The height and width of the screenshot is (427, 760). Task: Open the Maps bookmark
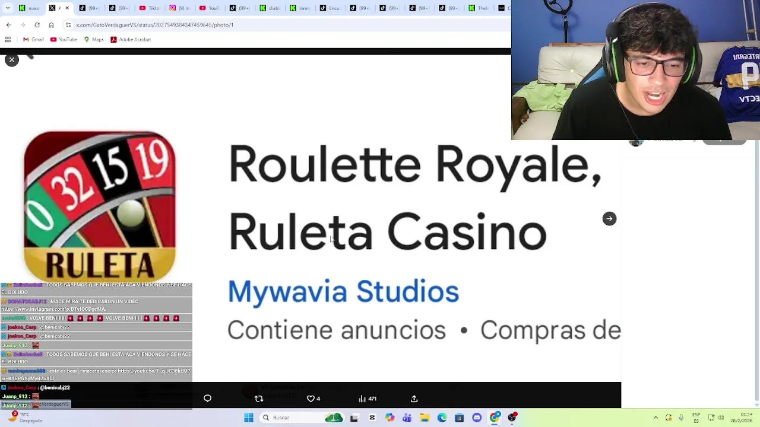click(x=94, y=39)
